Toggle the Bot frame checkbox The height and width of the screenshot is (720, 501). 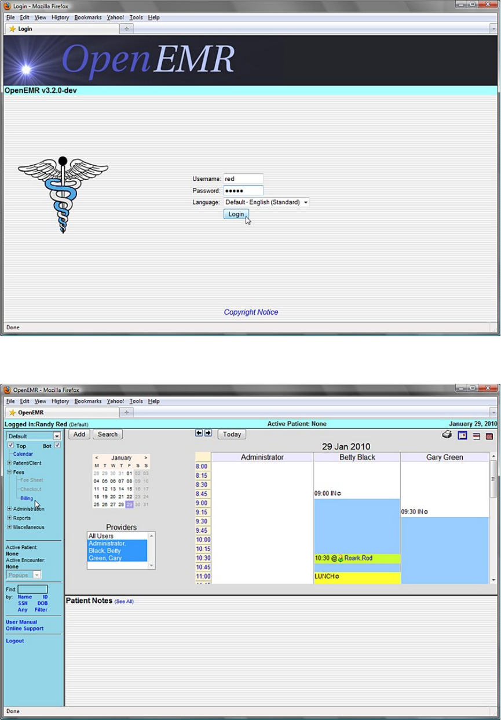pos(57,446)
